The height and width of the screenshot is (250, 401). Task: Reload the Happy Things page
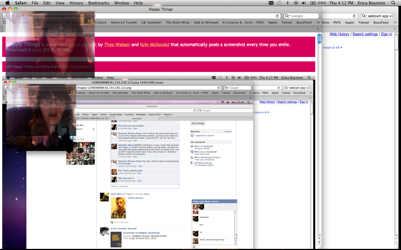coord(277,16)
